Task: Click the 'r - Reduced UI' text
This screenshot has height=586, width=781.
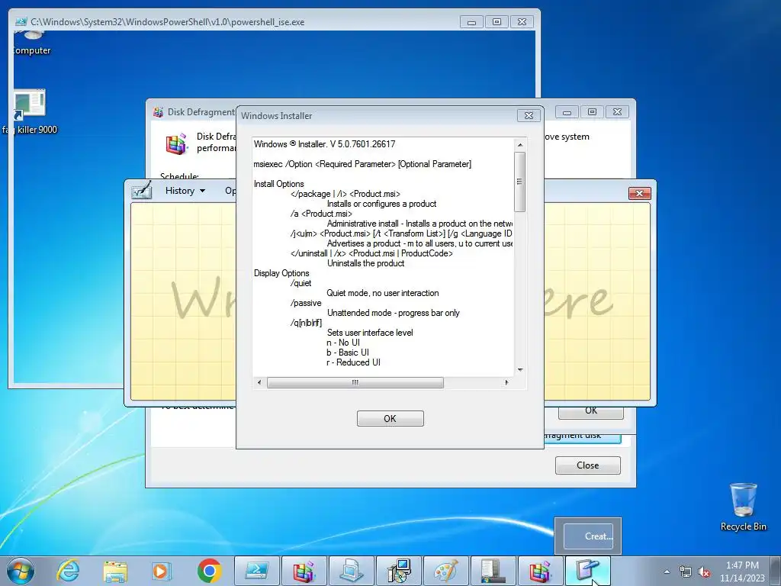Action: [x=353, y=362]
